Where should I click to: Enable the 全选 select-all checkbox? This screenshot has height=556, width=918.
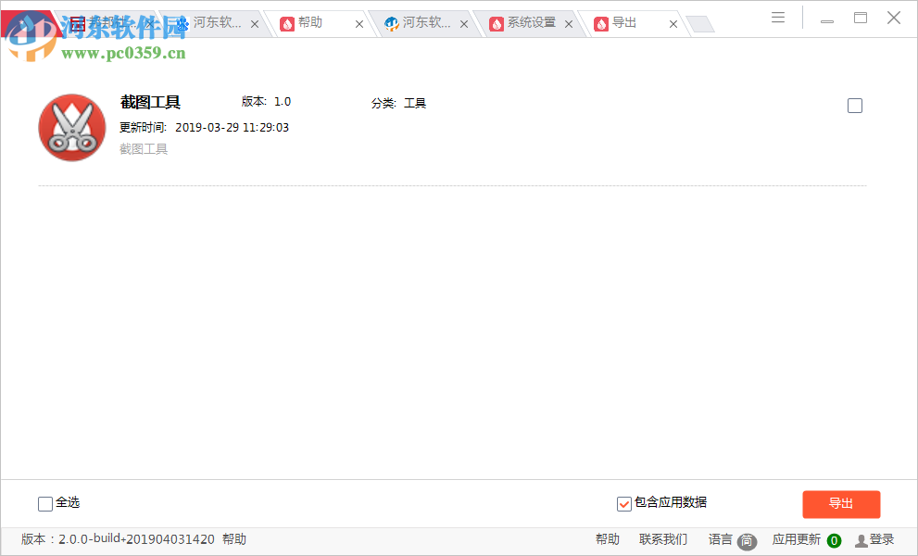coord(44,503)
